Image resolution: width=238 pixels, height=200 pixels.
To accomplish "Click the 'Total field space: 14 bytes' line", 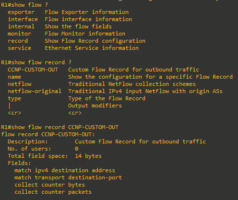I will point(55,156).
